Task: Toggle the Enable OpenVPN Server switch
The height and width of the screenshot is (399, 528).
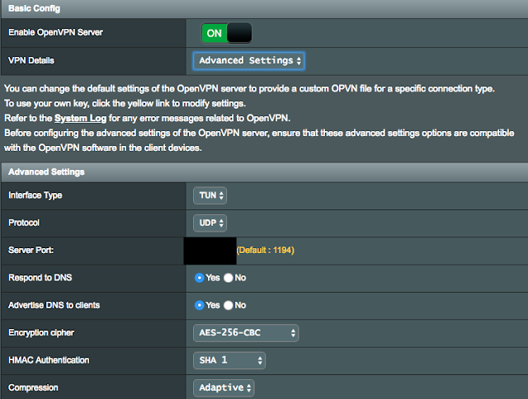Action: (x=226, y=32)
